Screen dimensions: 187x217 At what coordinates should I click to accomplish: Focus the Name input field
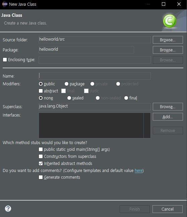[x=95, y=76]
